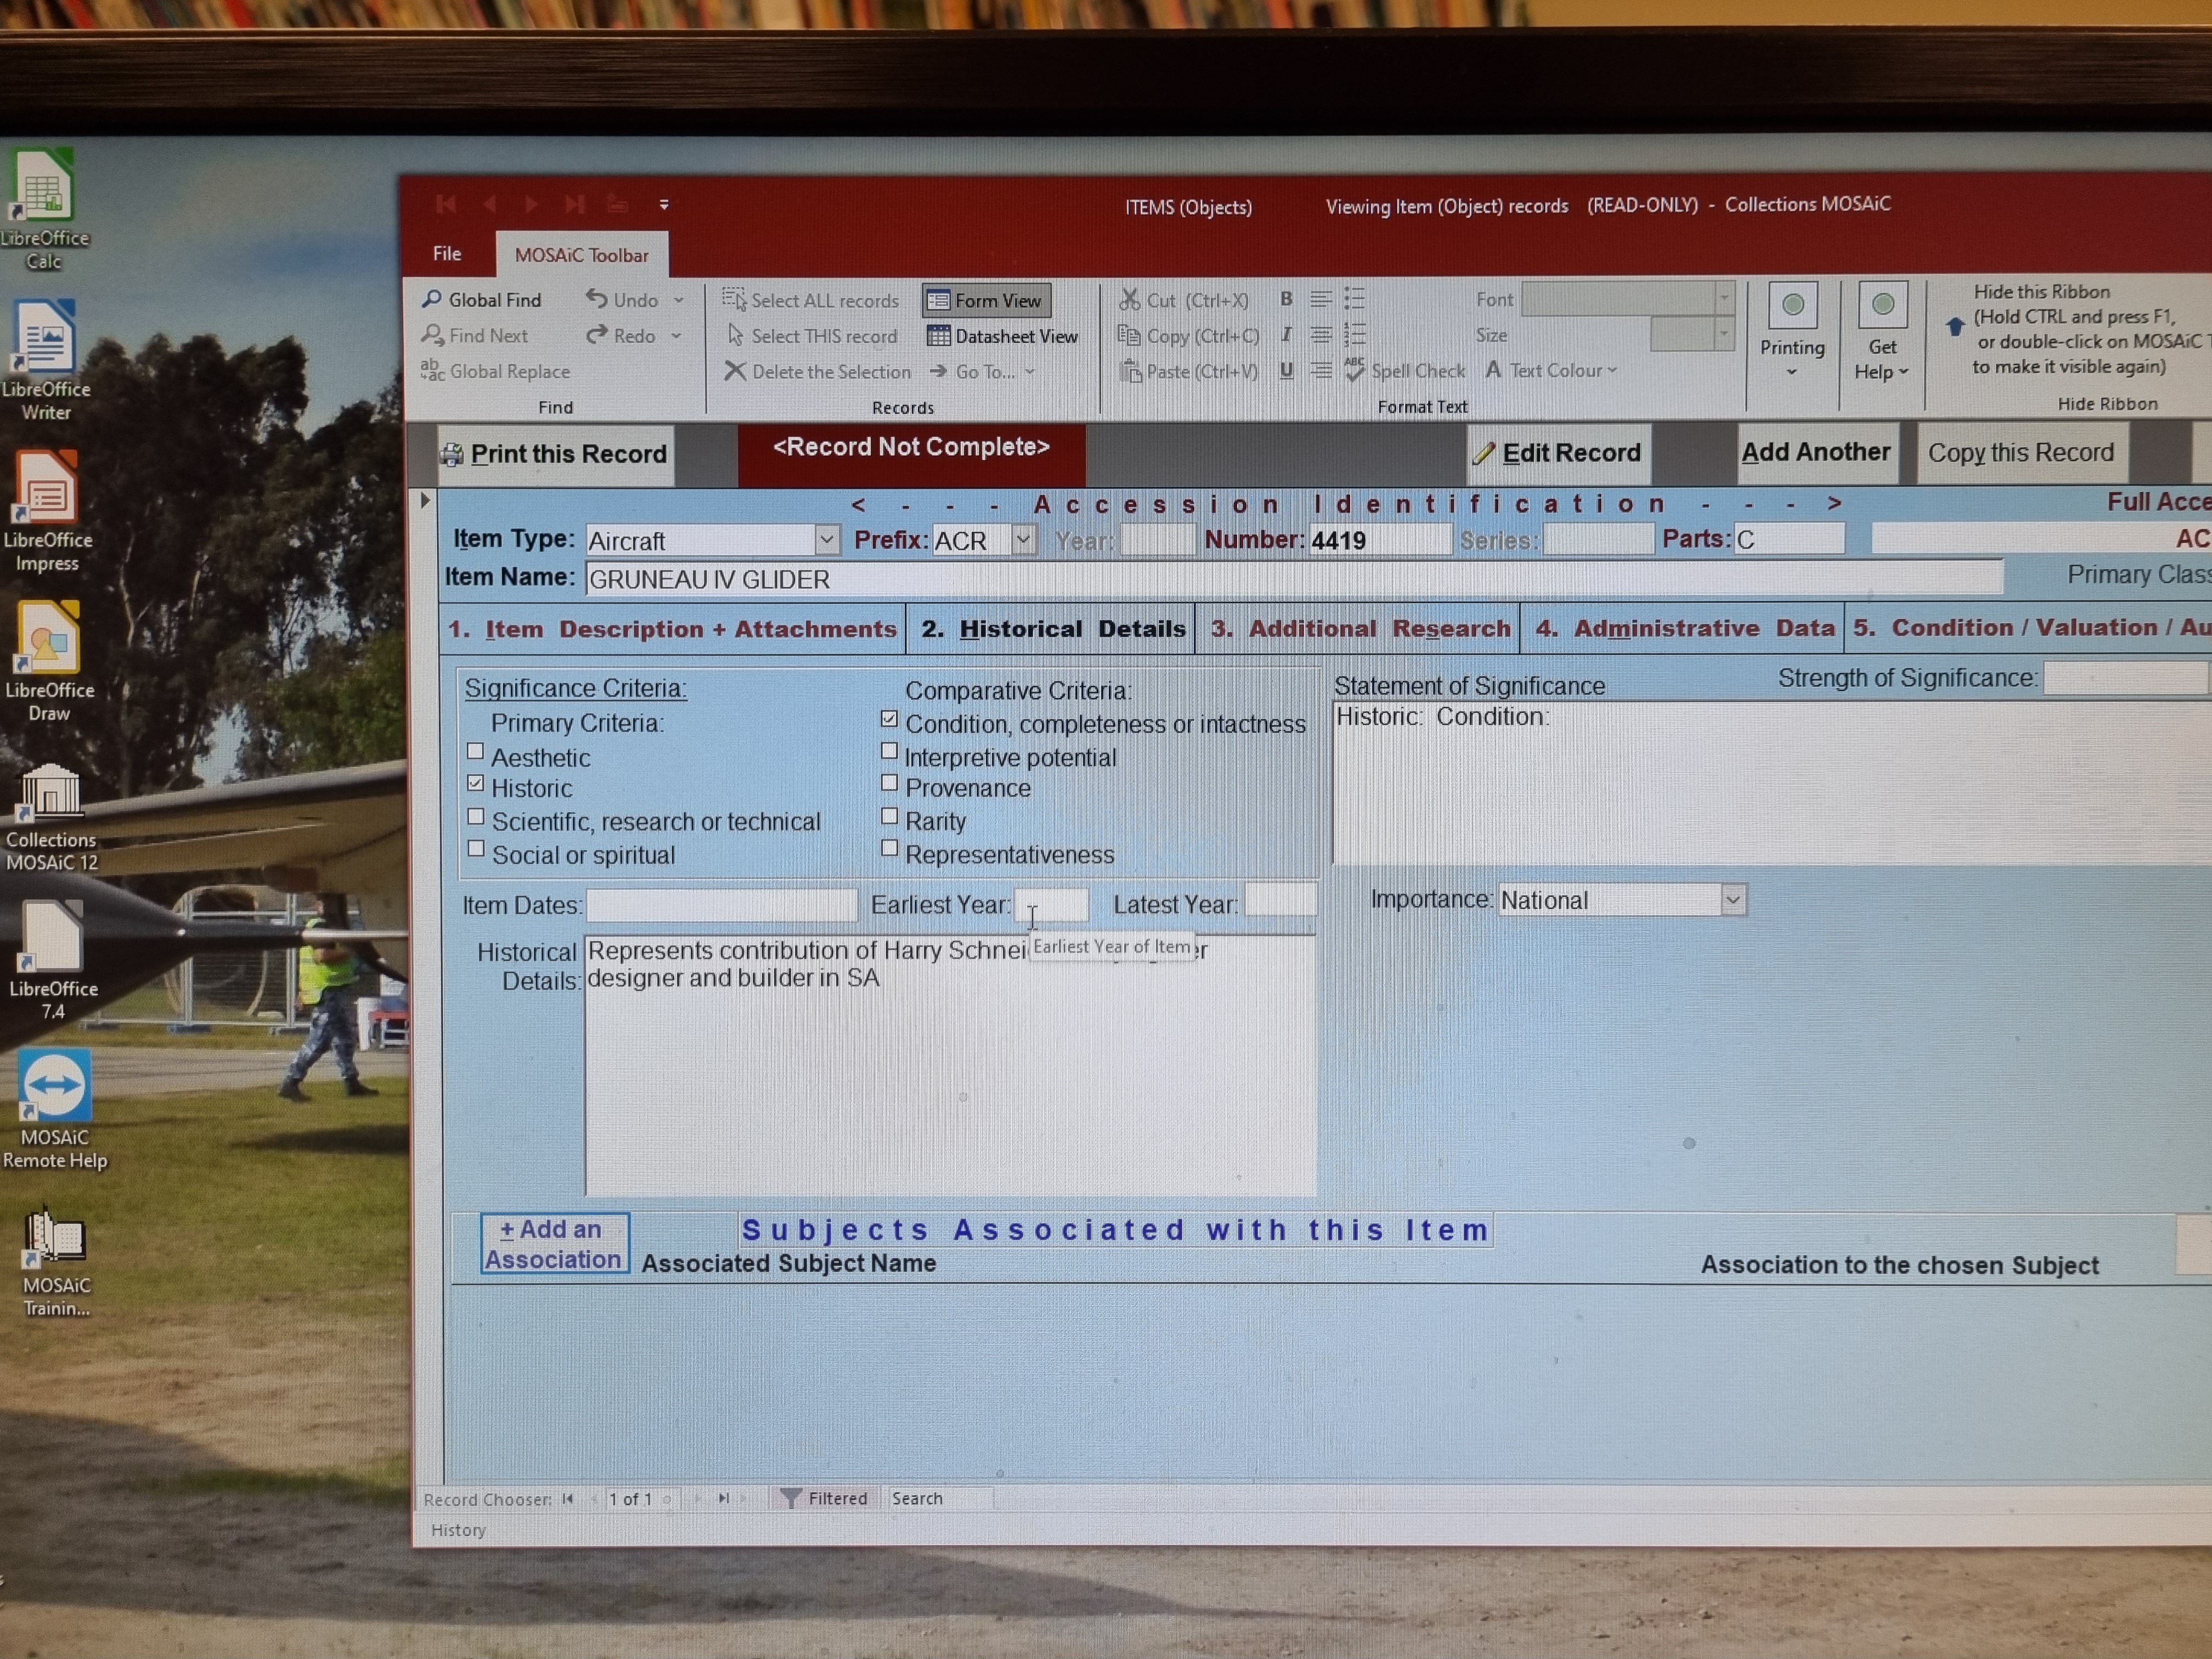
Task: Open Item Description + Attachments tab
Action: [672, 629]
